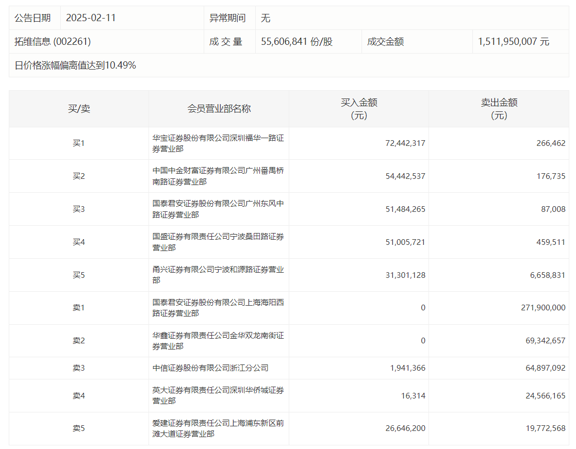Click the 成交量 label
The image size is (576, 449).
pyautogui.click(x=226, y=41)
